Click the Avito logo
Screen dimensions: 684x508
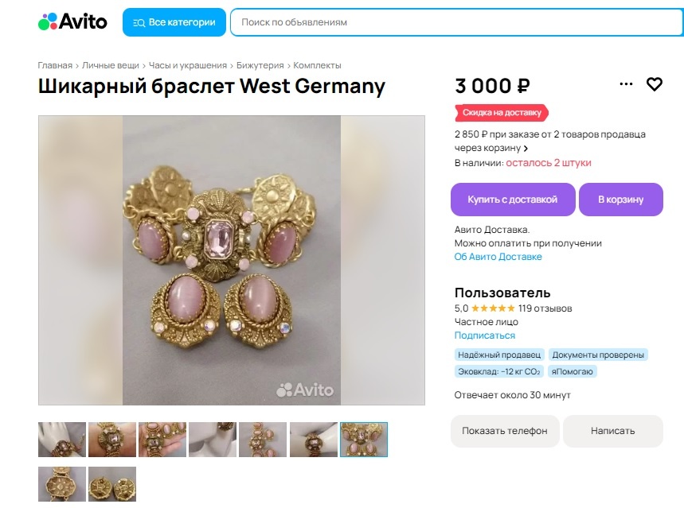(x=72, y=22)
